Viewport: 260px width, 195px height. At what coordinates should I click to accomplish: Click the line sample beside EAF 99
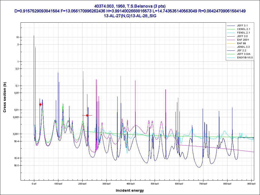click(x=231, y=43)
